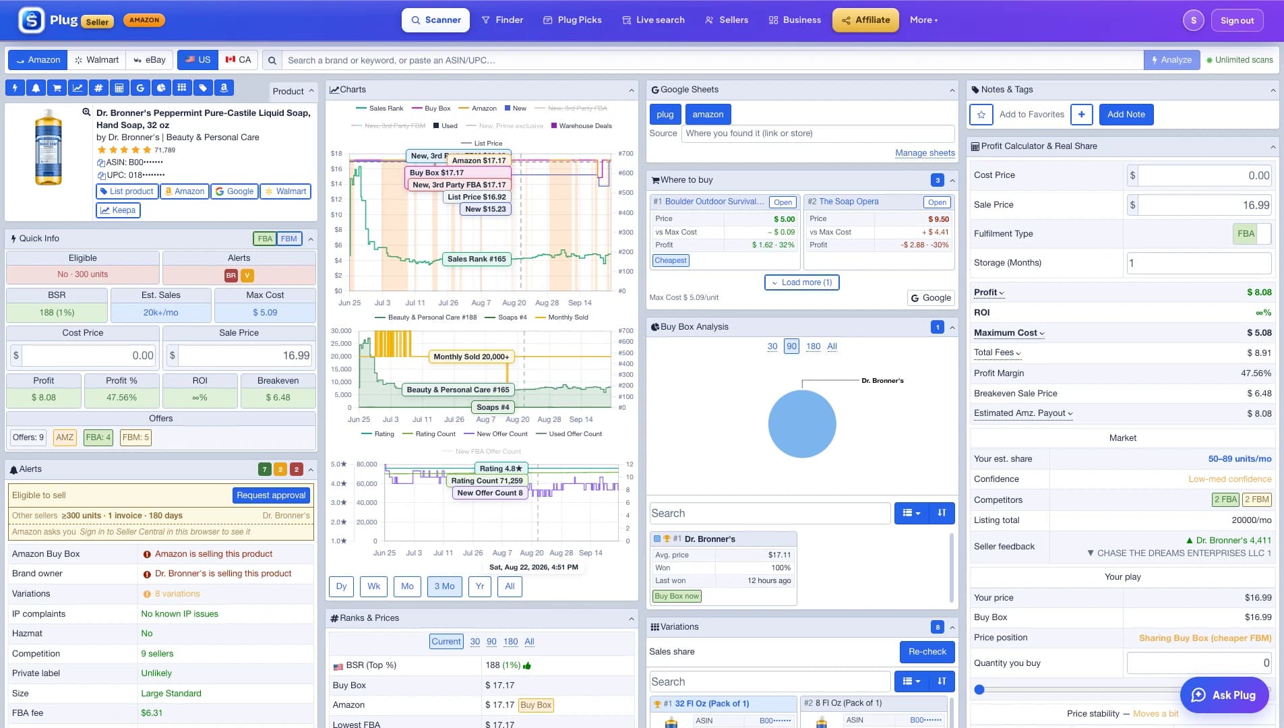Click the hash ranks toolbar icon
The height and width of the screenshot is (728, 1284).
pyautogui.click(x=98, y=88)
